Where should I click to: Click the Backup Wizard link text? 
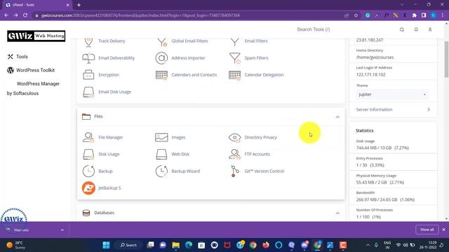(x=185, y=171)
